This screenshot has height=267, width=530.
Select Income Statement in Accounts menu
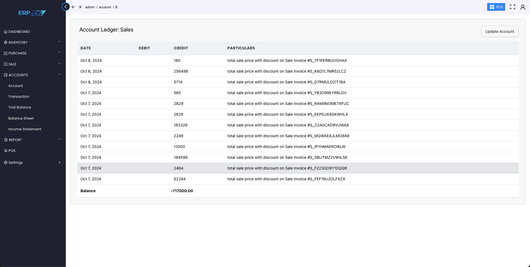(25, 129)
